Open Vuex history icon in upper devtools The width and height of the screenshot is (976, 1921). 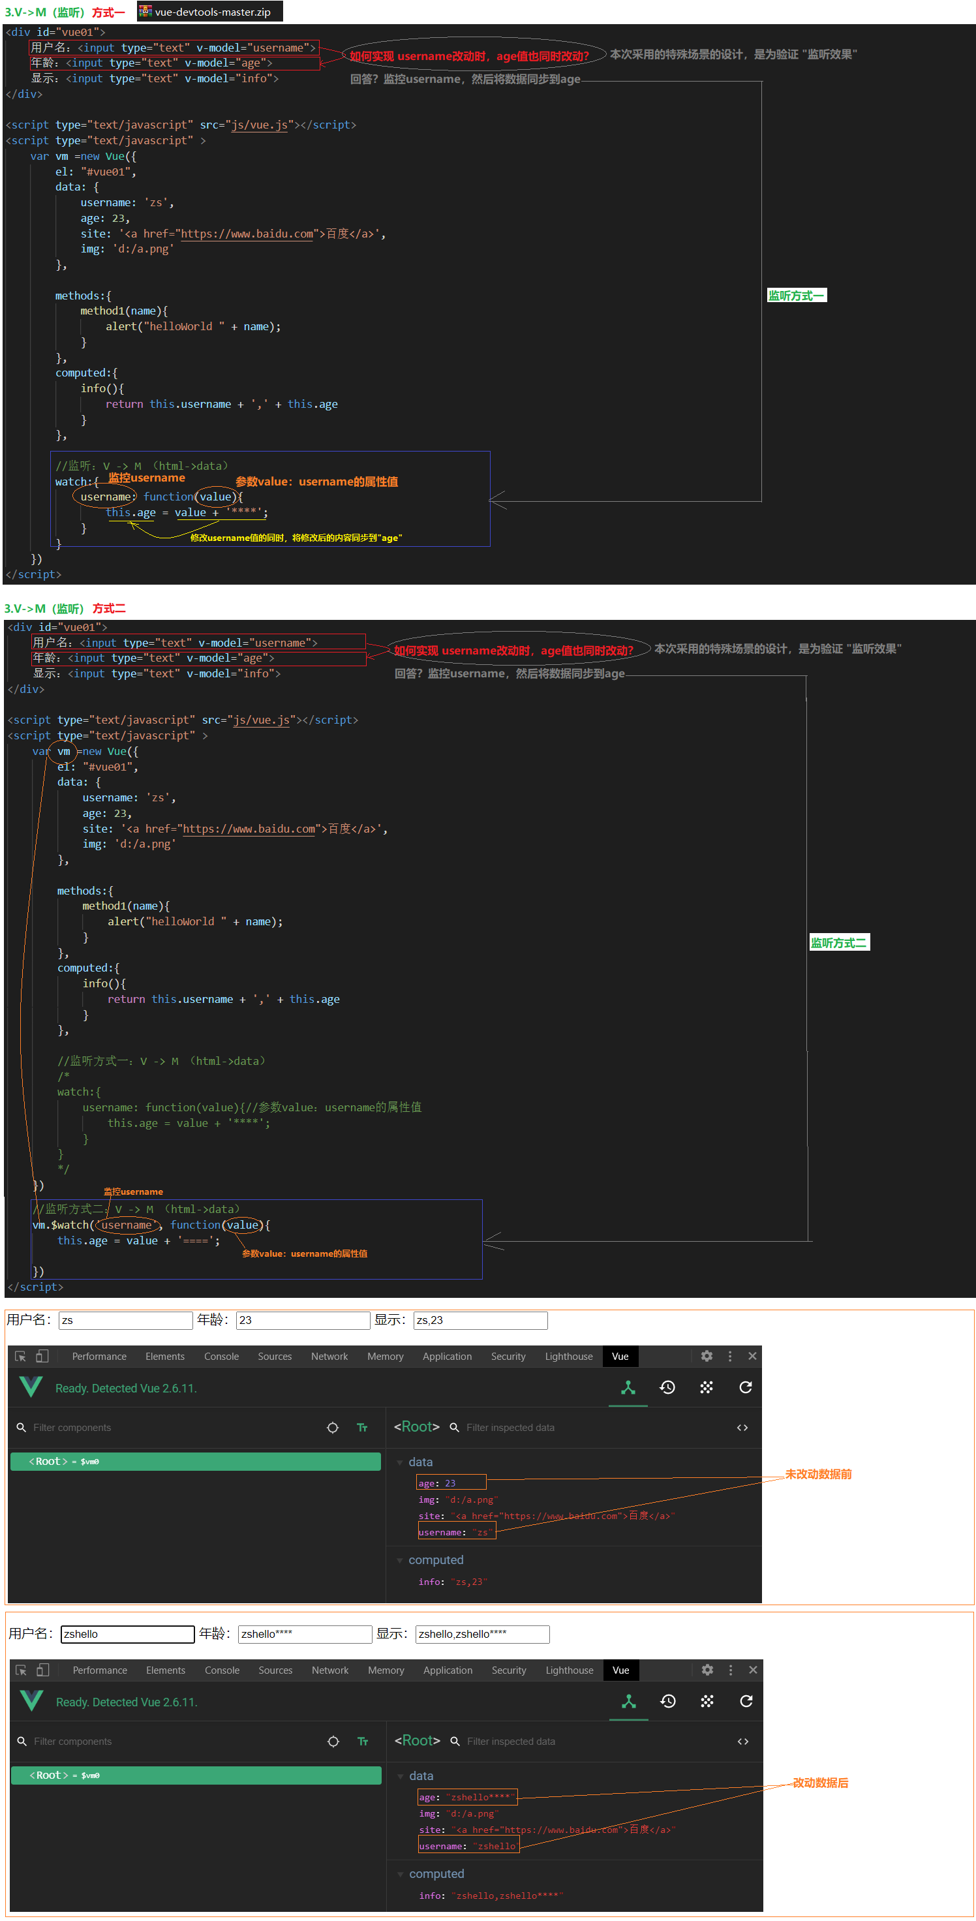667,1387
